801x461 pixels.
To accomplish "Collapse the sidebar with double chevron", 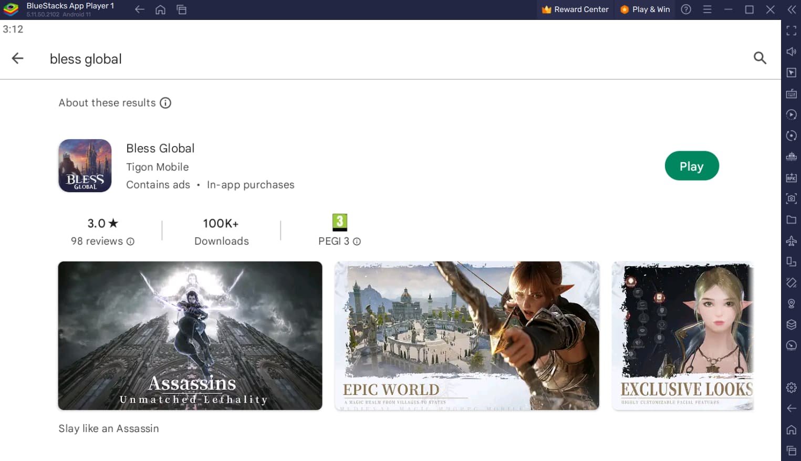I will coord(791,9).
